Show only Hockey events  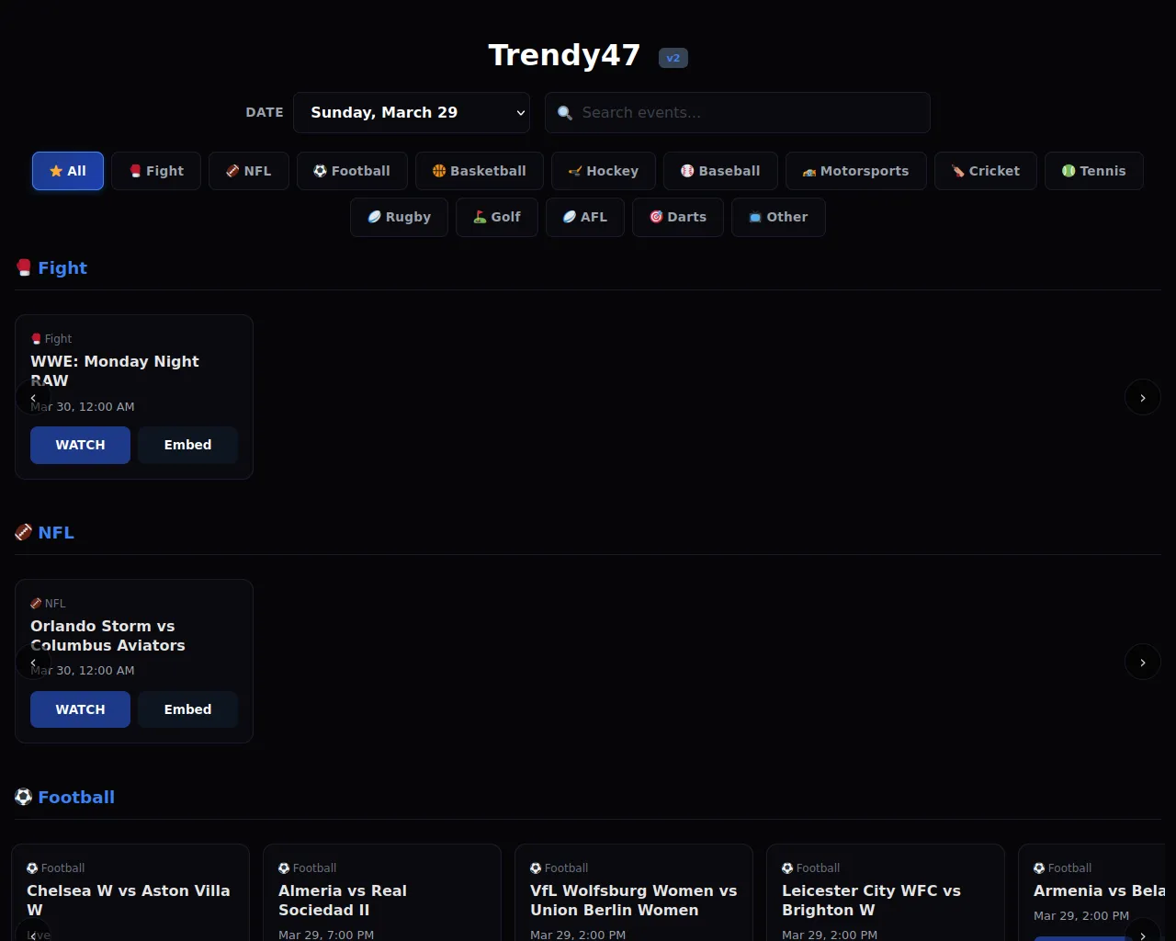(604, 171)
